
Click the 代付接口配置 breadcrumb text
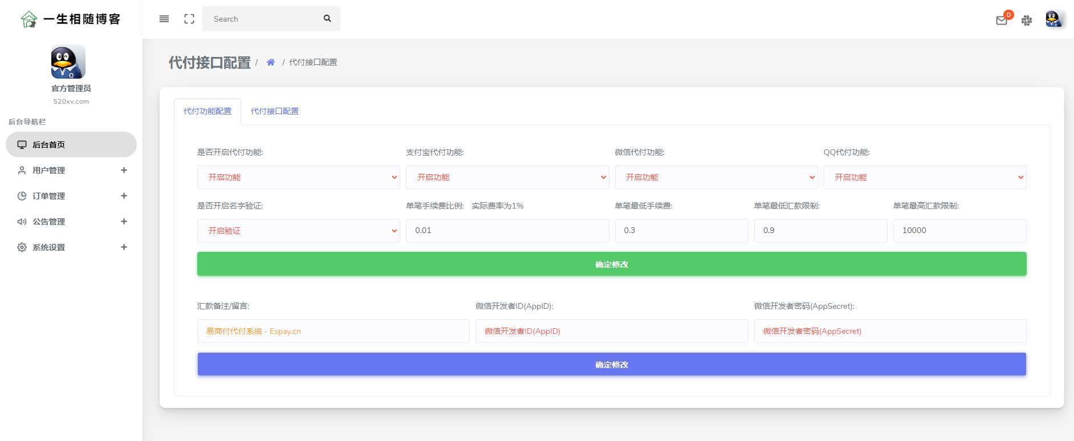coord(313,62)
